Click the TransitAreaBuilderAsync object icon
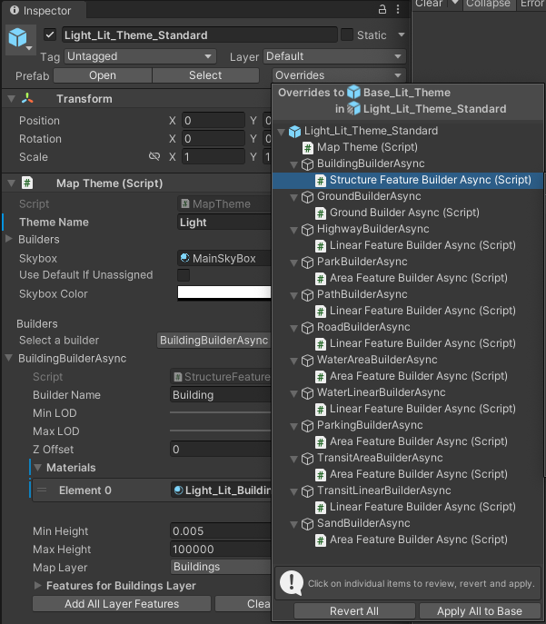 pos(307,458)
